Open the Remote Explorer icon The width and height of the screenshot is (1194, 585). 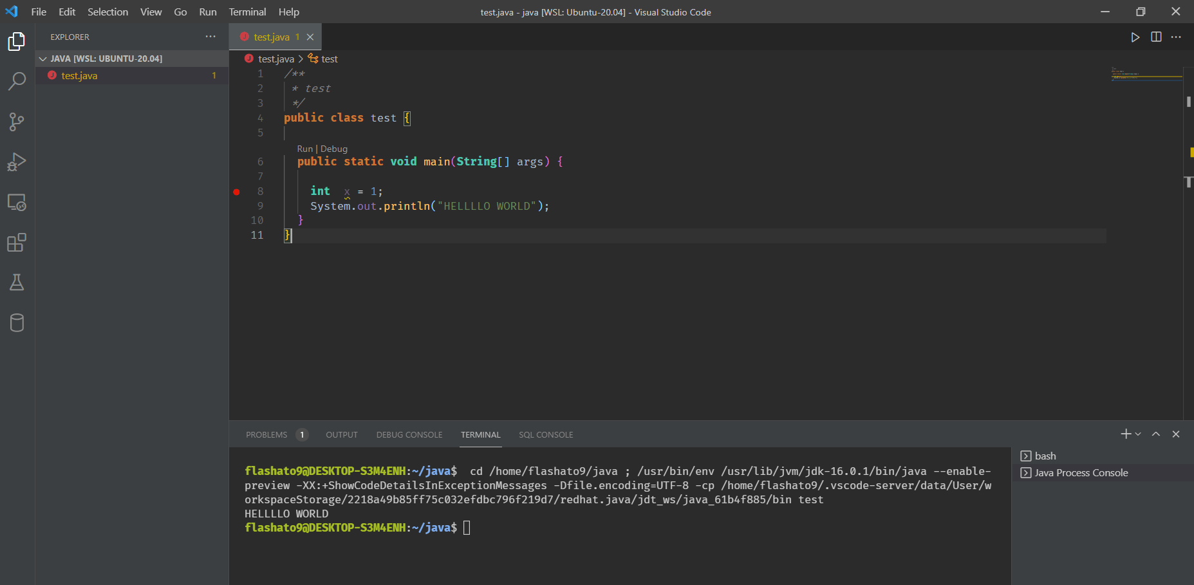tap(17, 202)
